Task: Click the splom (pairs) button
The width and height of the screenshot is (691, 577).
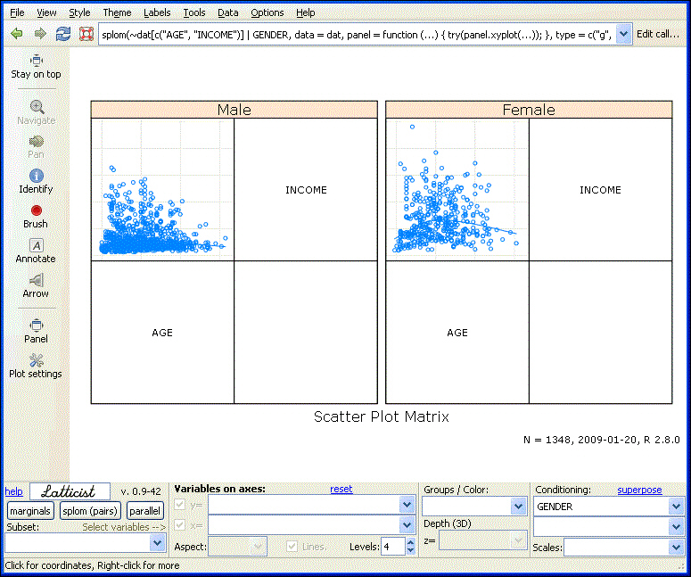Action: (90, 511)
